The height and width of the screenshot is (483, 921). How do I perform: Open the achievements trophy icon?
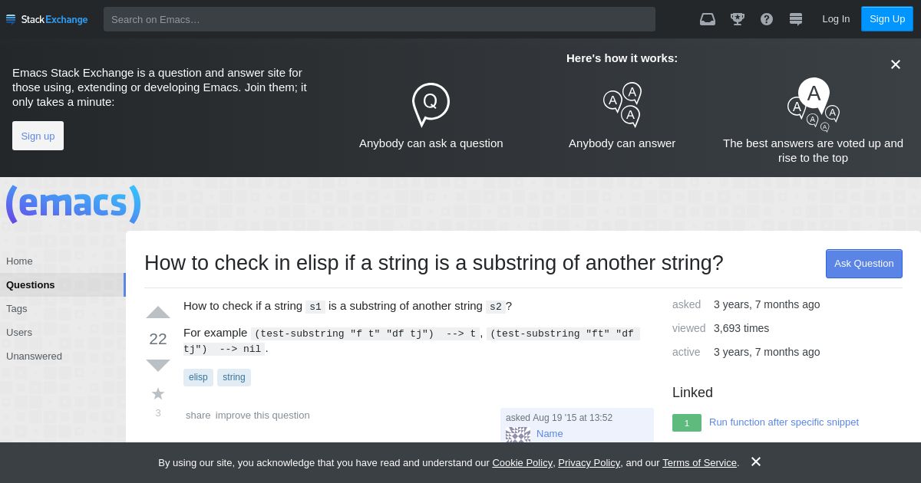point(738,19)
